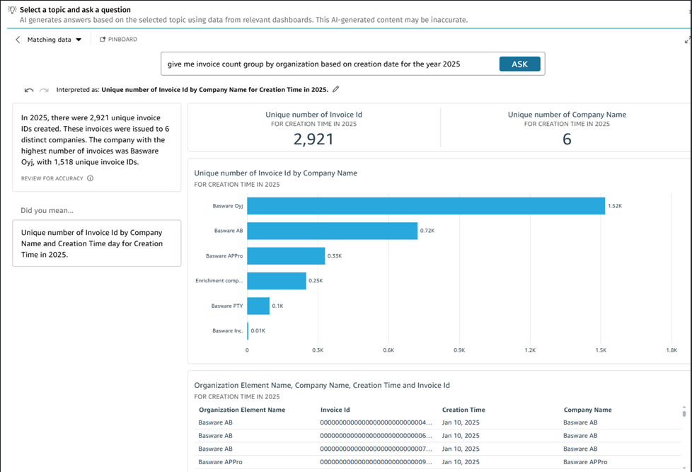Screen dimensions: 692x472
Task: Select the 'Did you mean' suggestion card
Action: [x=96, y=243]
